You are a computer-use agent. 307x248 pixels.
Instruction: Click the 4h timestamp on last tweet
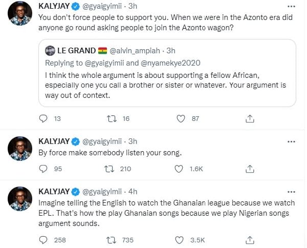point(133,192)
